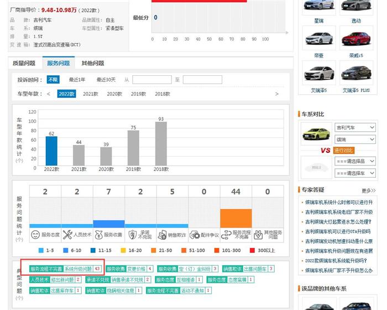
Task: Click the 人员技术 wrench icon
Action: 67,235
